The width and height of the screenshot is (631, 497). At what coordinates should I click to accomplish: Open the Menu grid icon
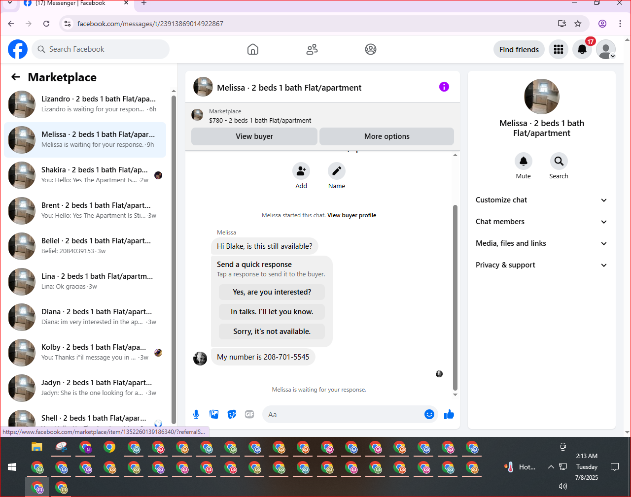559,49
